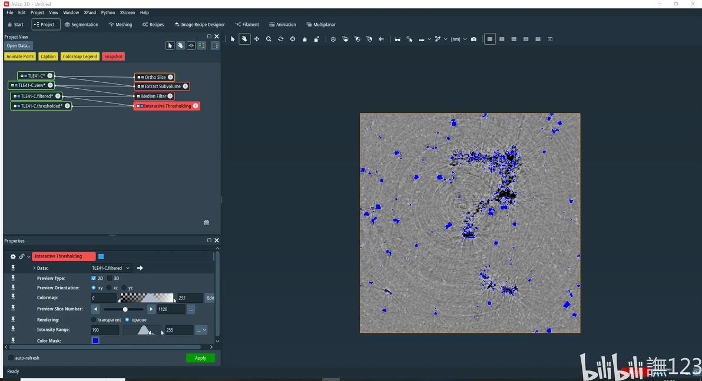This screenshot has width=702, height=381.
Task: Click the trash icon in Project View
Action: point(206,222)
